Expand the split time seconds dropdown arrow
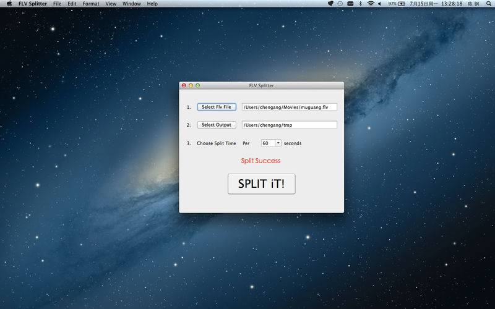 (x=278, y=143)
